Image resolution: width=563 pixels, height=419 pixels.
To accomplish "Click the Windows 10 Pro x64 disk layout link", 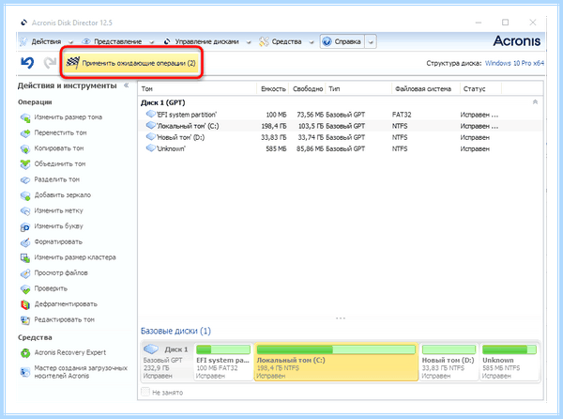I will pyautogui.click(x=514, y=63).
